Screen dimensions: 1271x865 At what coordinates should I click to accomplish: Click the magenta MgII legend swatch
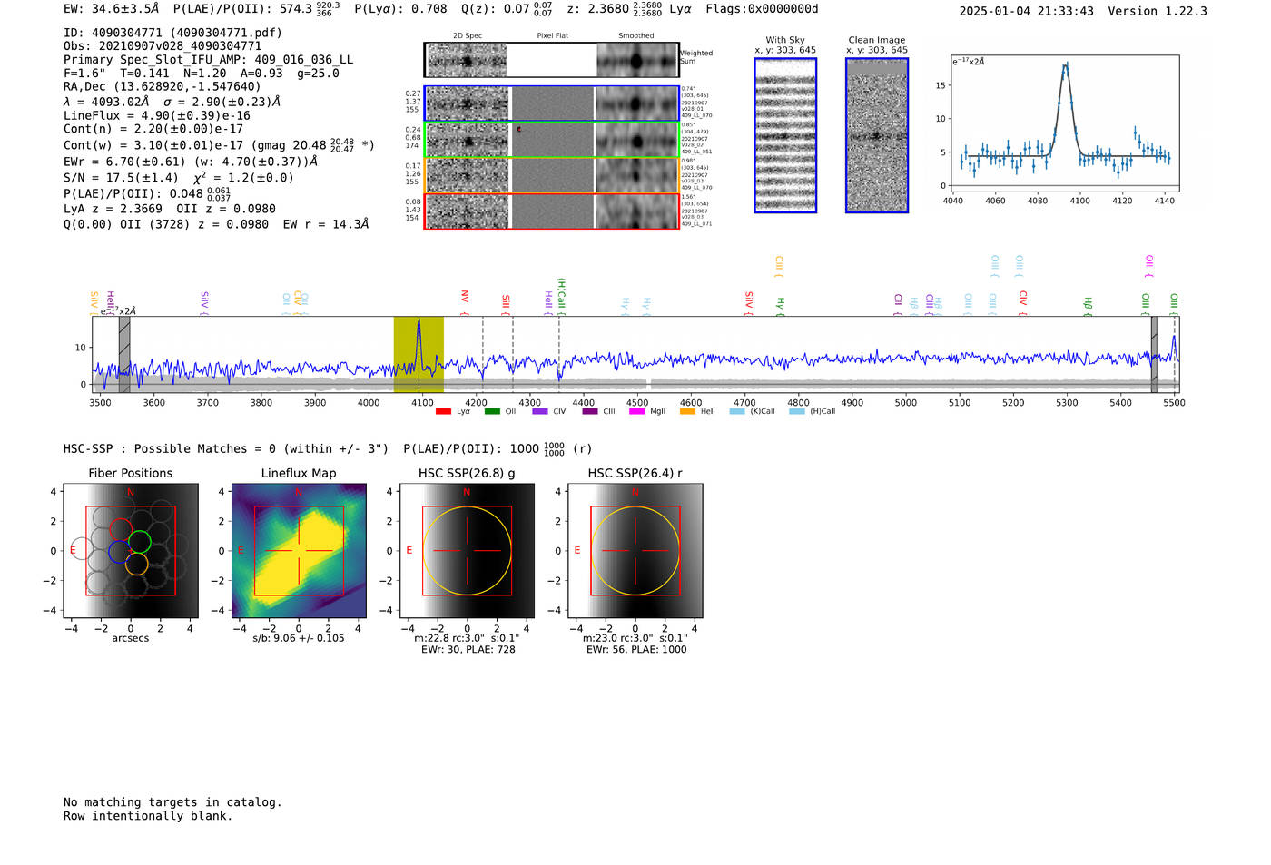(636, 411)
